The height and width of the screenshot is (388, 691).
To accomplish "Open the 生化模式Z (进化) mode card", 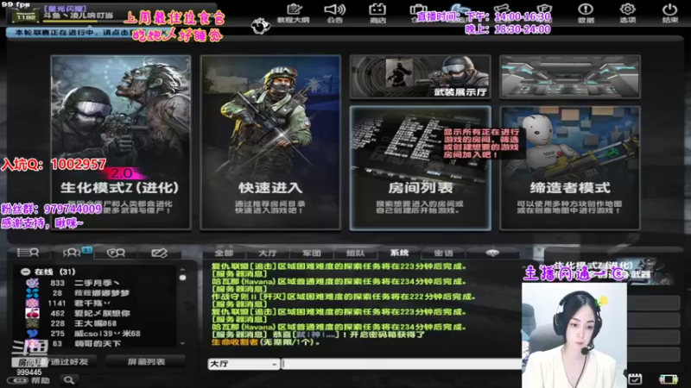I will pyautogui.click(x=120, y=142).
